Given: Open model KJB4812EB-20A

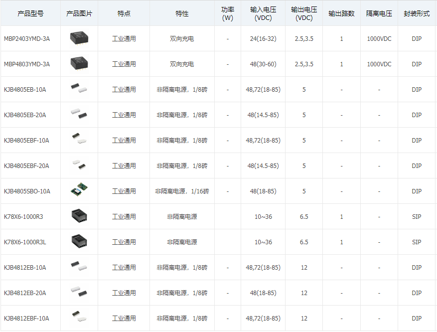Looking at the screenshot, I should click(x=25, y=293).
